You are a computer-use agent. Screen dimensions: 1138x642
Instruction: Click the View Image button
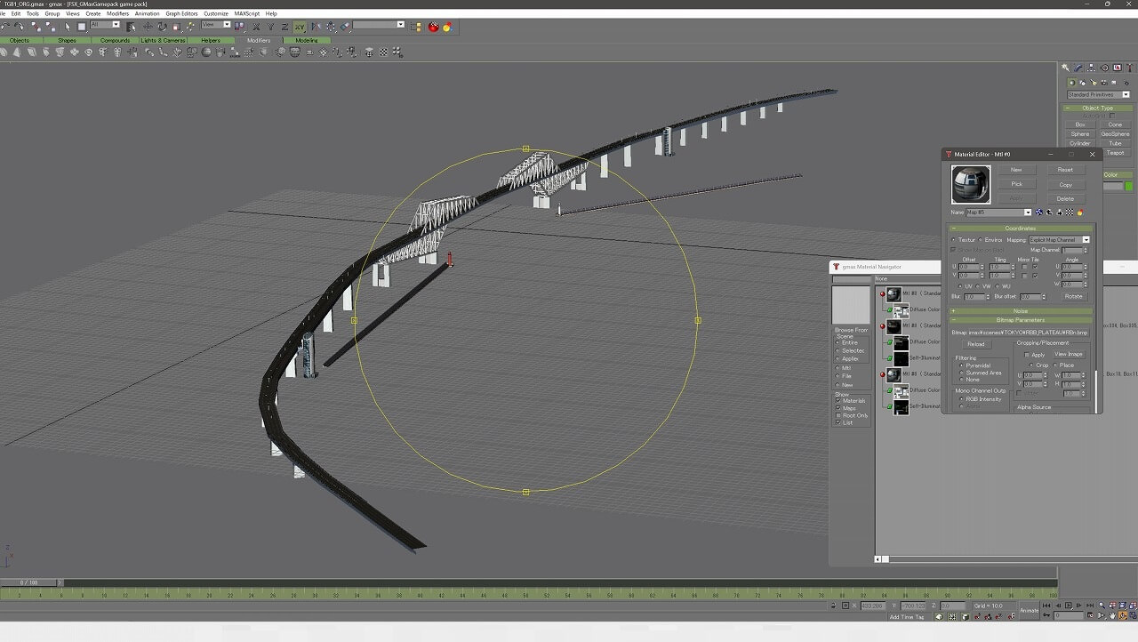click(1068, 354)
